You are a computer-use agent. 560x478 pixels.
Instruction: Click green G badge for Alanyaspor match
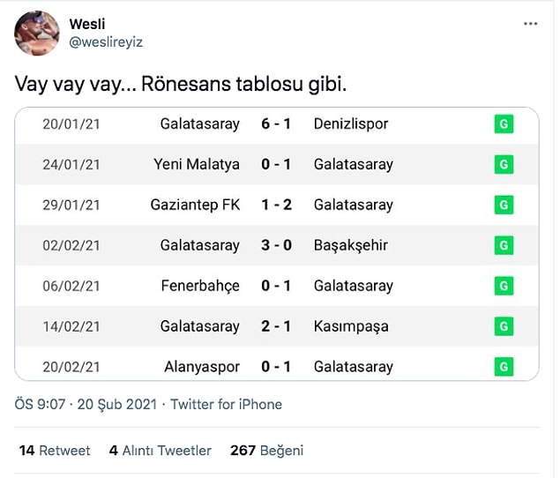[504, 367]
